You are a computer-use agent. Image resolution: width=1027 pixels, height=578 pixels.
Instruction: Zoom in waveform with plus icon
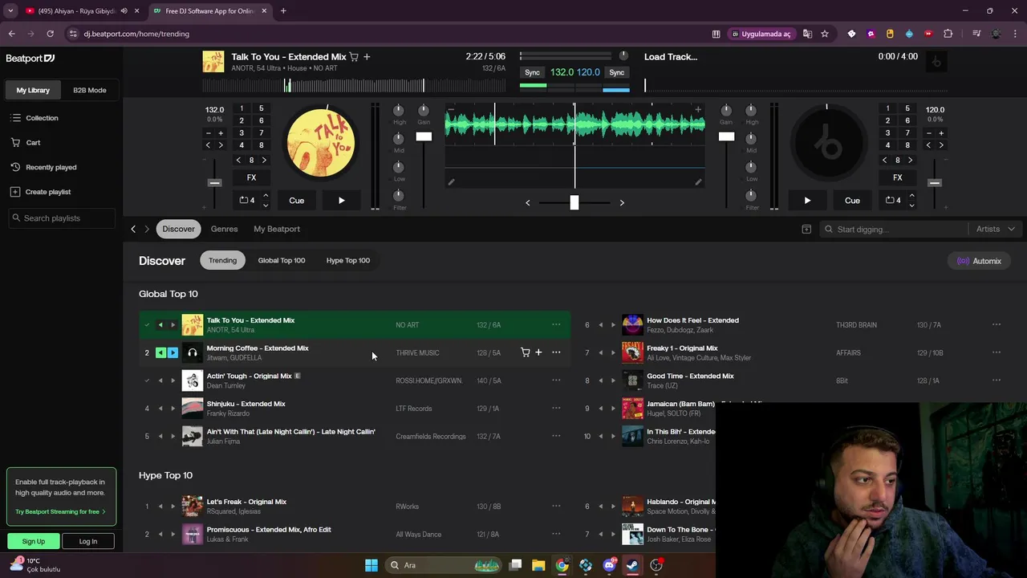click(698, 109)
